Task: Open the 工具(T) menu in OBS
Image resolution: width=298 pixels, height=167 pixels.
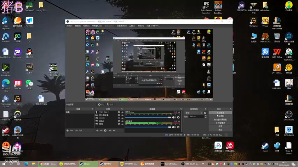Action: (132, 26)
